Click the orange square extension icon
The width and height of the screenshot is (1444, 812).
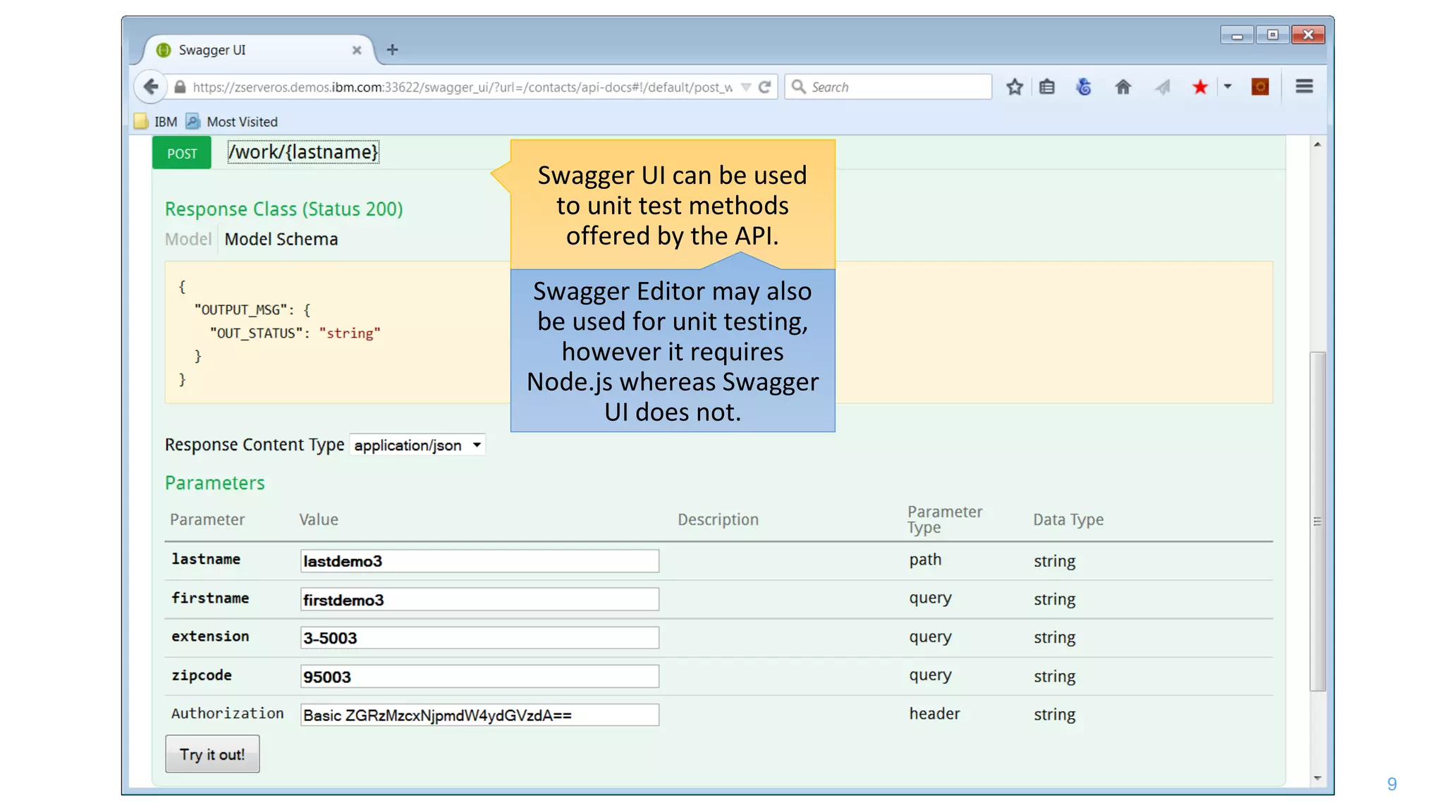1260,87
